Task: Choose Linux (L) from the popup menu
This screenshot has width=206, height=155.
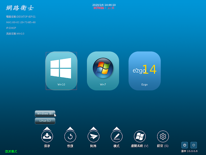Action: coord(45,121)
